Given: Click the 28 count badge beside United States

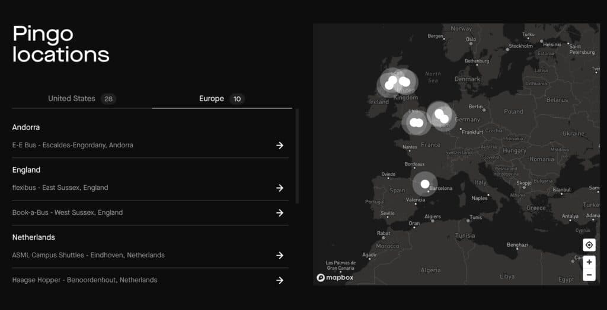Looking at the screenshot, I should point(108,99).
